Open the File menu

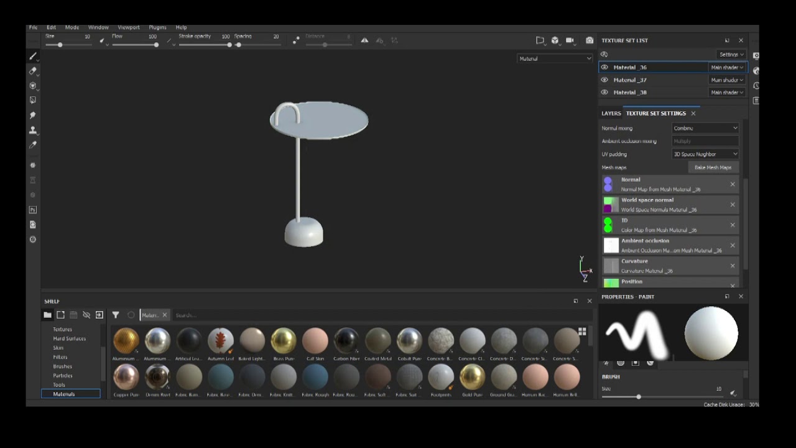pos(33,27)
